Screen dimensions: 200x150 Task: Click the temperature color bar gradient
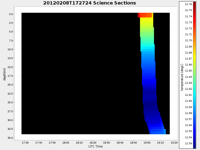coord(194,75)
